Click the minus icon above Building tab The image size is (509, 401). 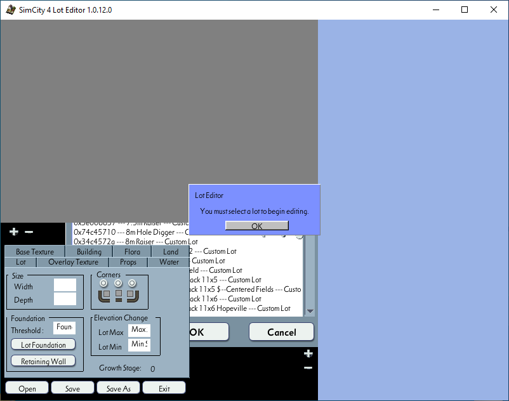tap(29, 232)
